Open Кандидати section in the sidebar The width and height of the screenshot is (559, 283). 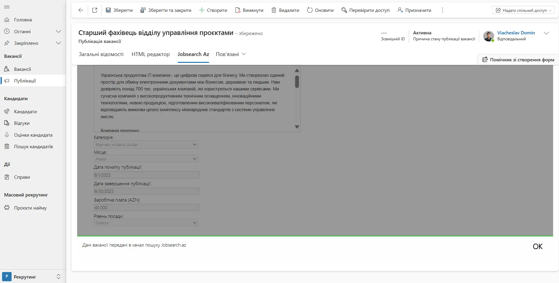(x=26, y=111)
